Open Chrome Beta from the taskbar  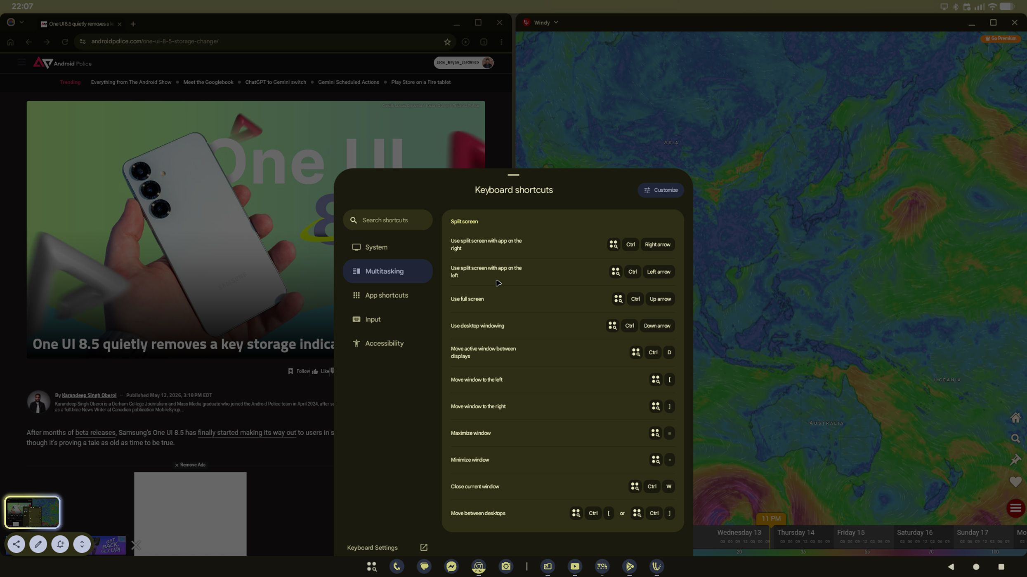[x=479, y=566]
